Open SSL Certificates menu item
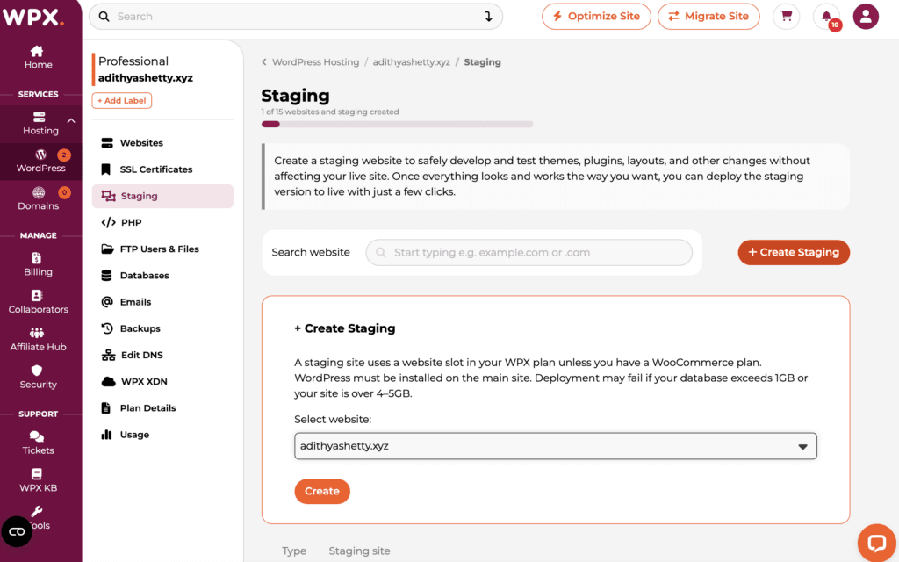 (162, 169)
